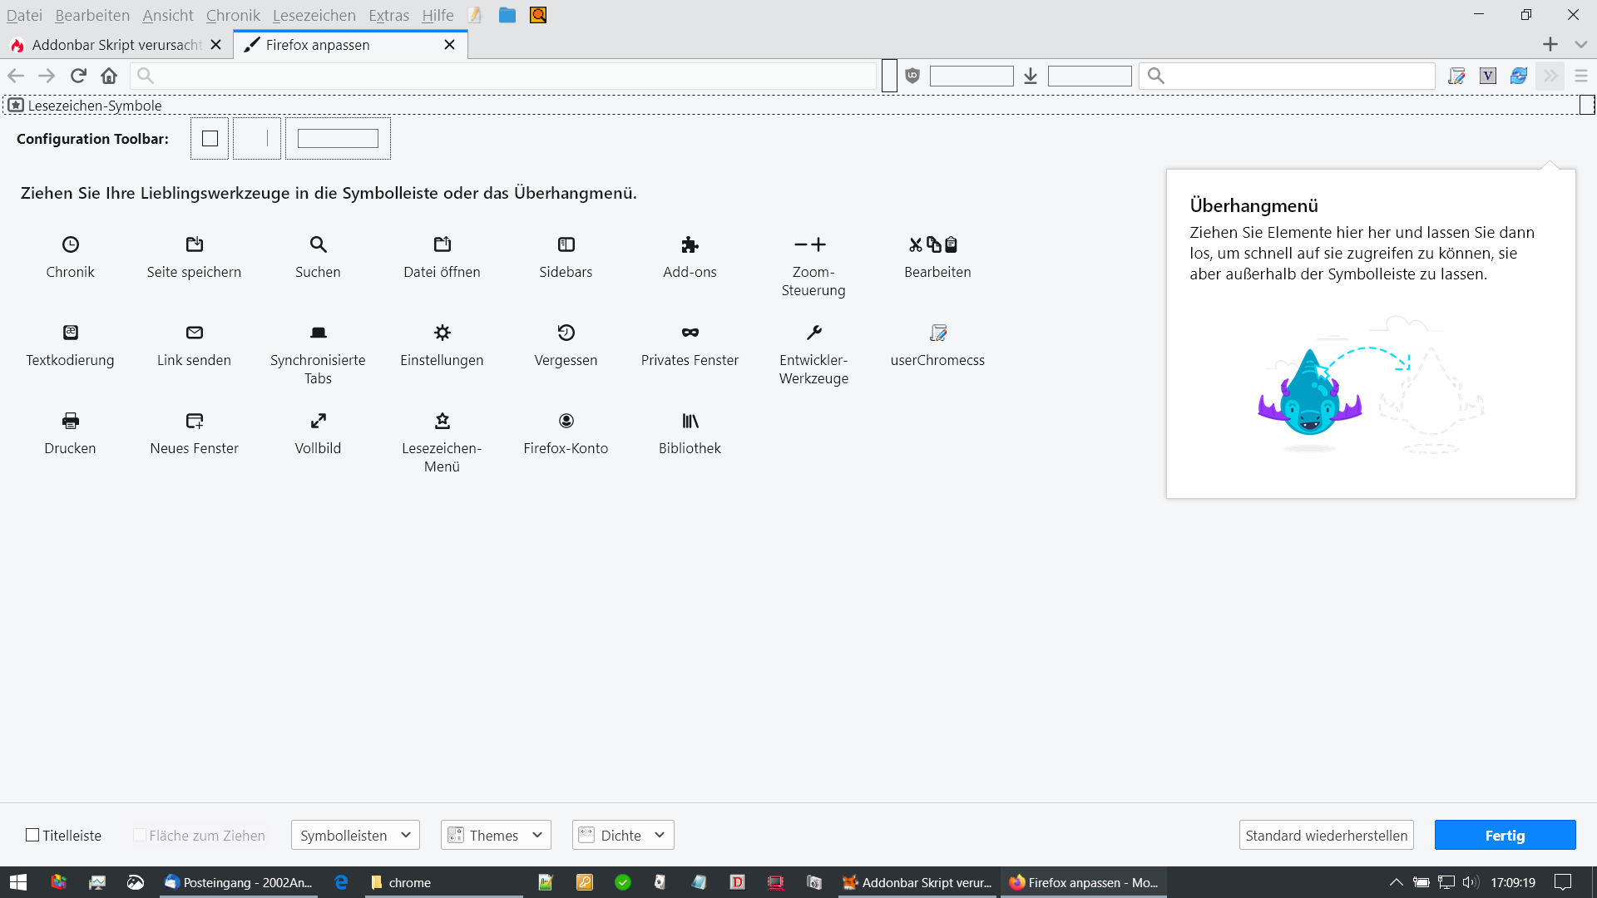Open the Symbolleisten dropdown
Viewport: 1597px width, 898px height.
coord(355,835)
